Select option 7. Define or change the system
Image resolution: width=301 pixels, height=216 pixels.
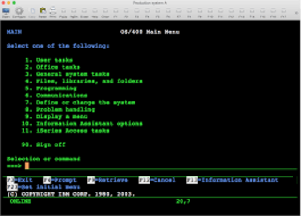80,103
